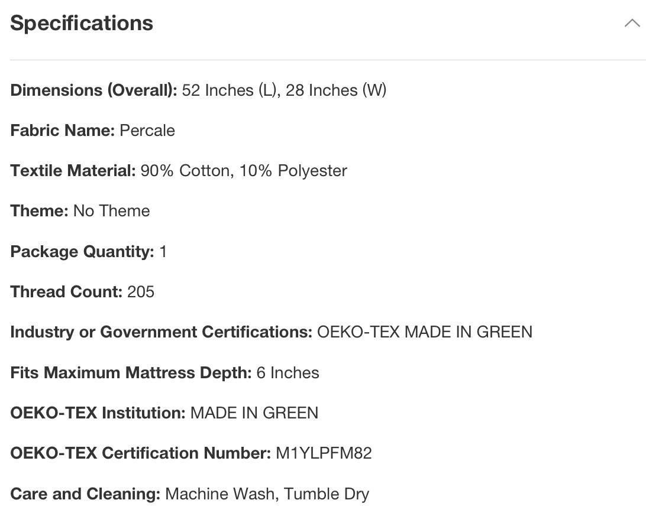Click the Dimensions (Overall) label
The image size is (646, 513).
point(93,90)
